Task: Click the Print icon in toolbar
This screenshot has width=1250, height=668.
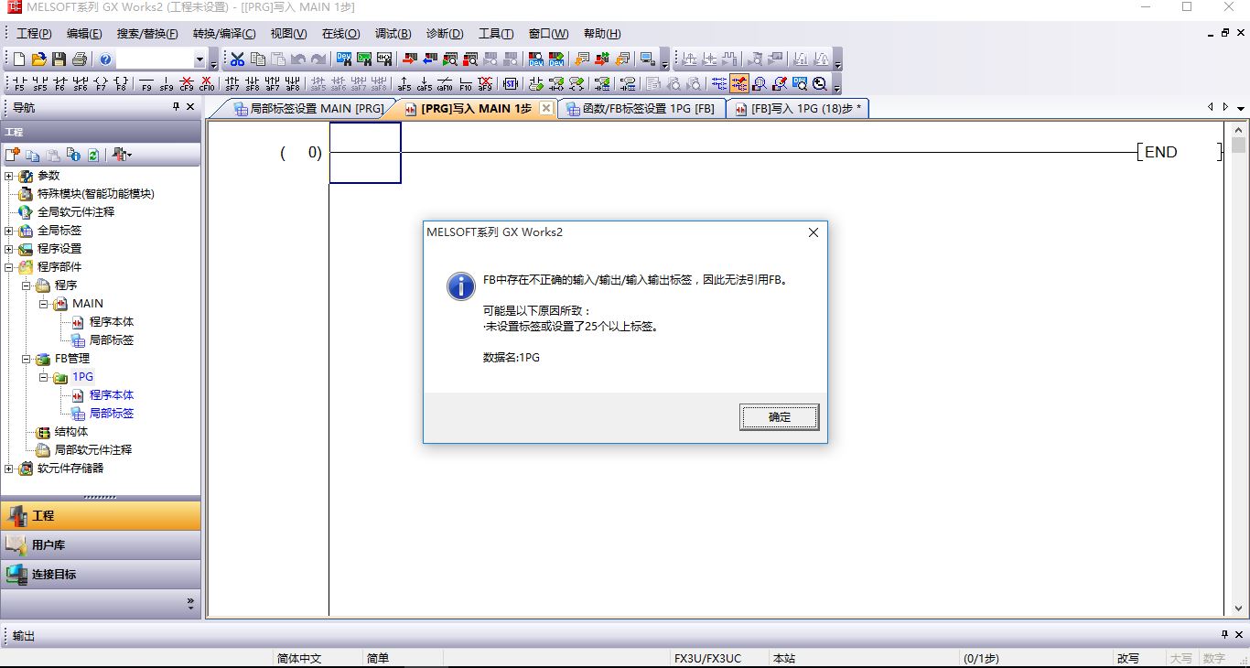Action: (x=79, y=59)
